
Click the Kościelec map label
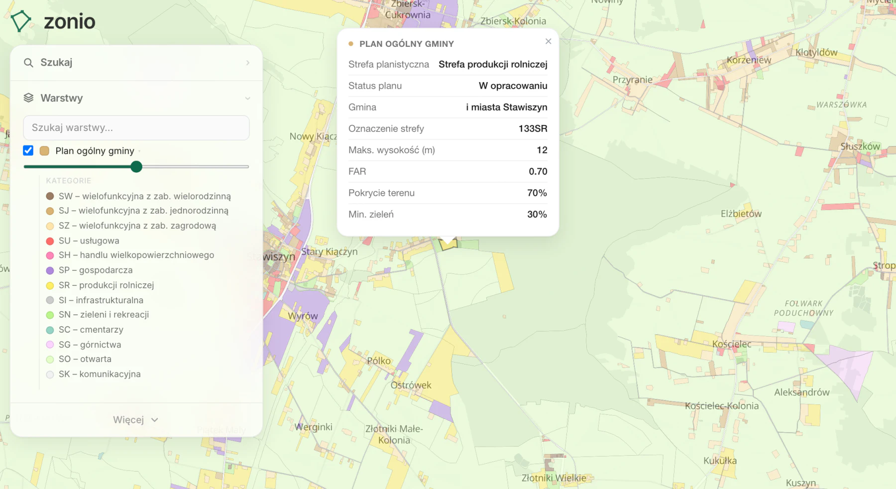pos(731,344)
